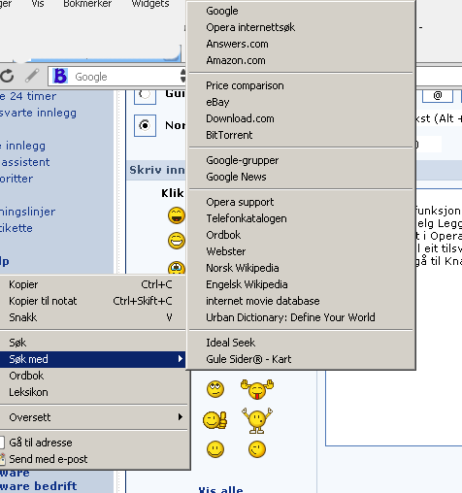Select Urban Dictionary: Define Your World
The image size is (462, 493).
(x=301, y=317)
